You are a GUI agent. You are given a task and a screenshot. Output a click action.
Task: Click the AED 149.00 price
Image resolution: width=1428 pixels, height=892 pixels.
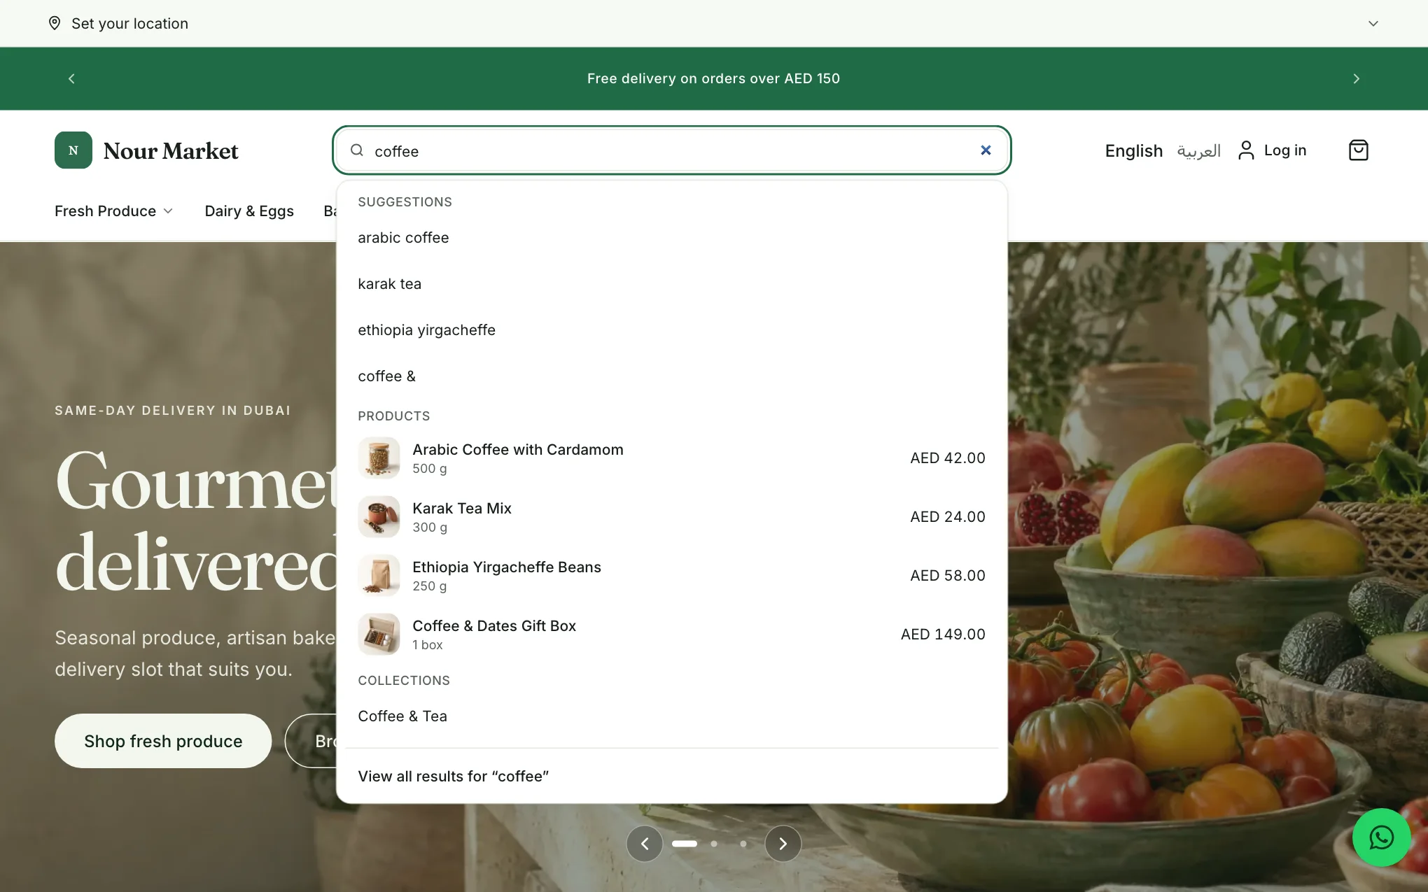click(943, 635)
